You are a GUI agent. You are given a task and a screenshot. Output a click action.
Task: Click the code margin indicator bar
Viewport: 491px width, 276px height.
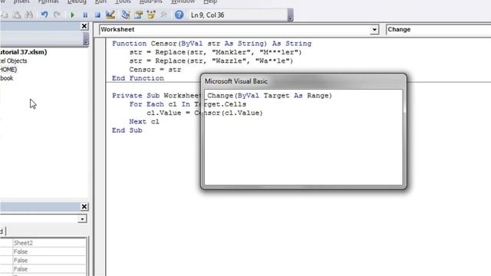tap(101, 156)
